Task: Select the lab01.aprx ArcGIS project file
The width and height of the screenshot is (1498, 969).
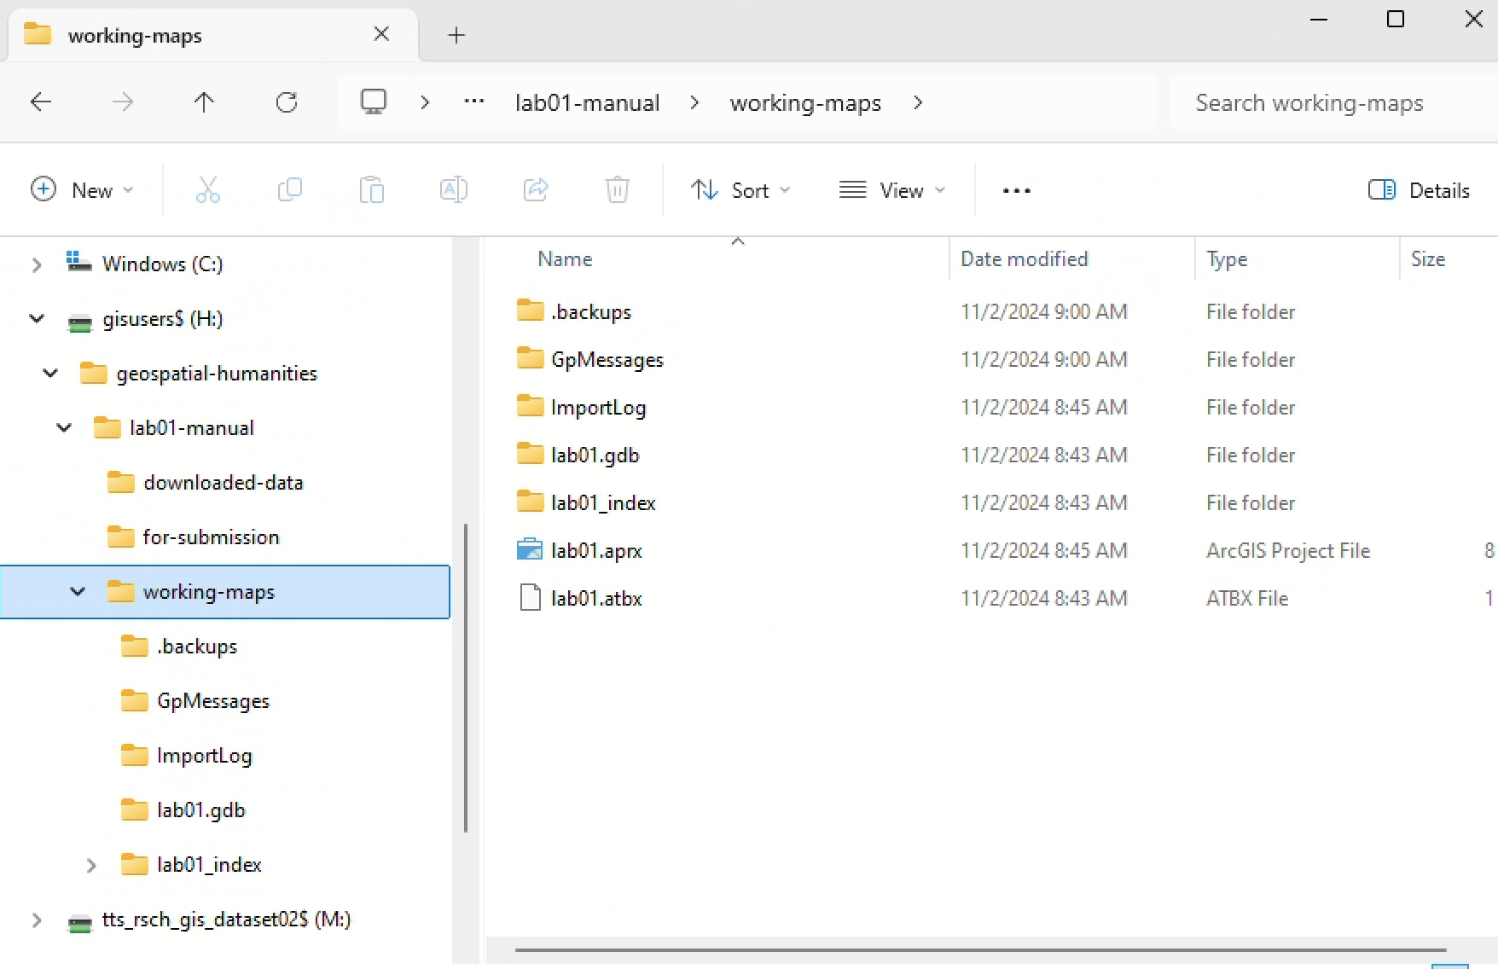Action: point(596,551)
